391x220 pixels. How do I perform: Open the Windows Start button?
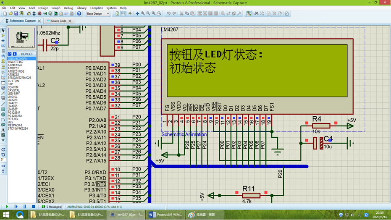[x=6, y=215]
